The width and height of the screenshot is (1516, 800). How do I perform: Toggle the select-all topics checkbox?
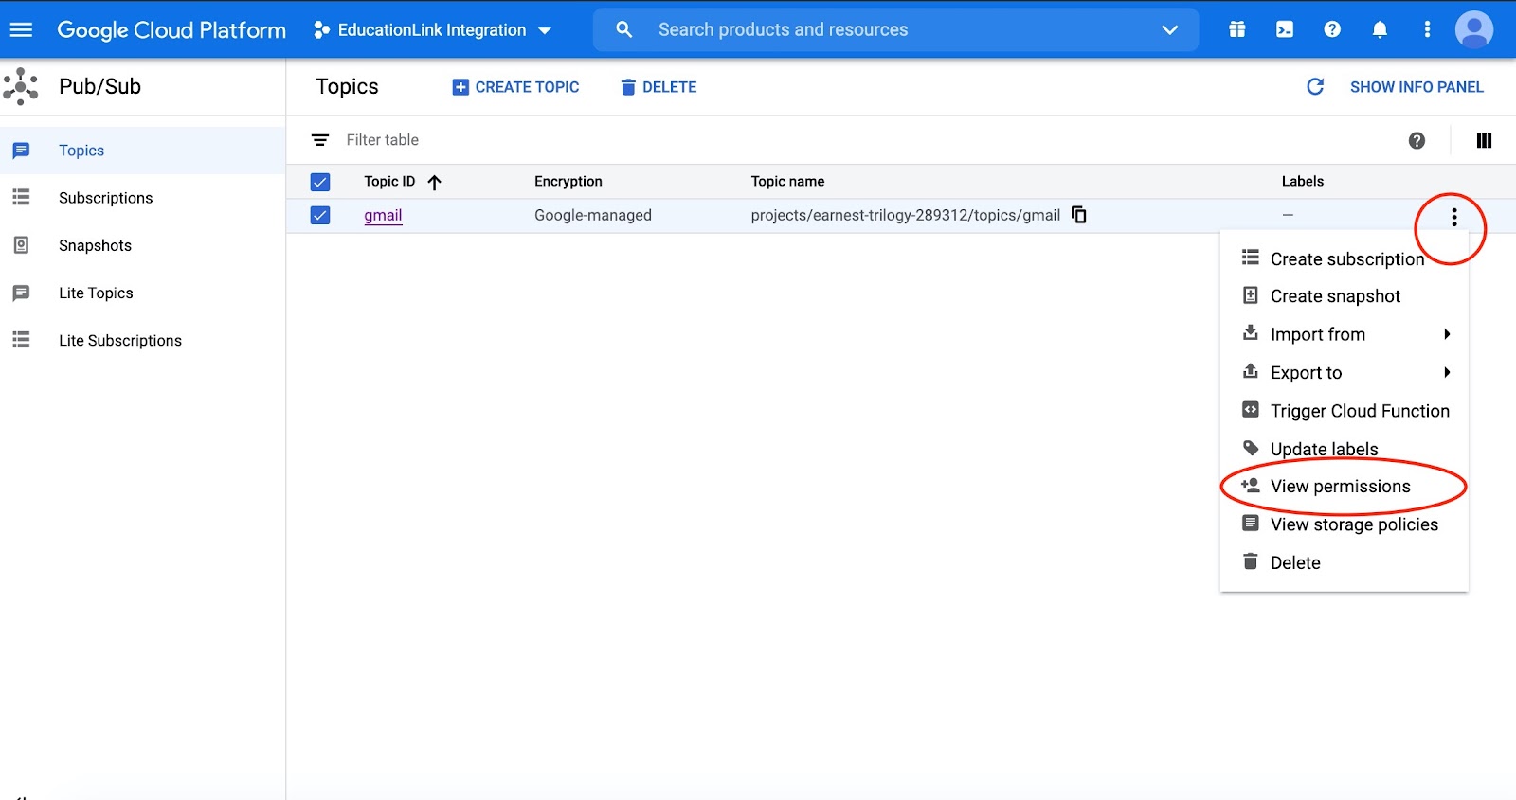click(320, 182)
